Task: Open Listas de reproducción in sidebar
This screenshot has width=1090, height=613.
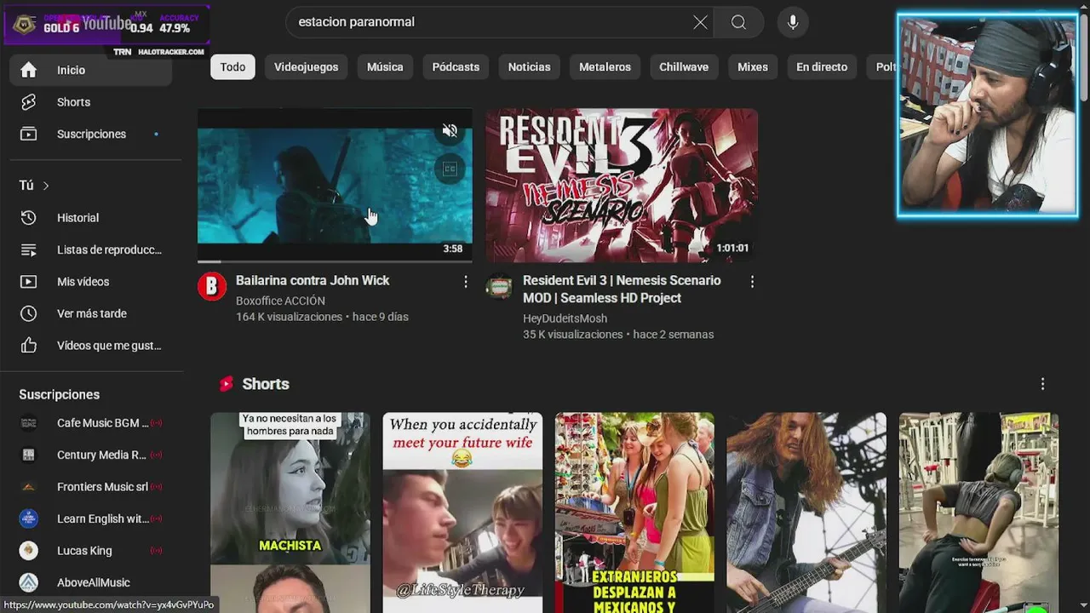Action: [91, 249]
